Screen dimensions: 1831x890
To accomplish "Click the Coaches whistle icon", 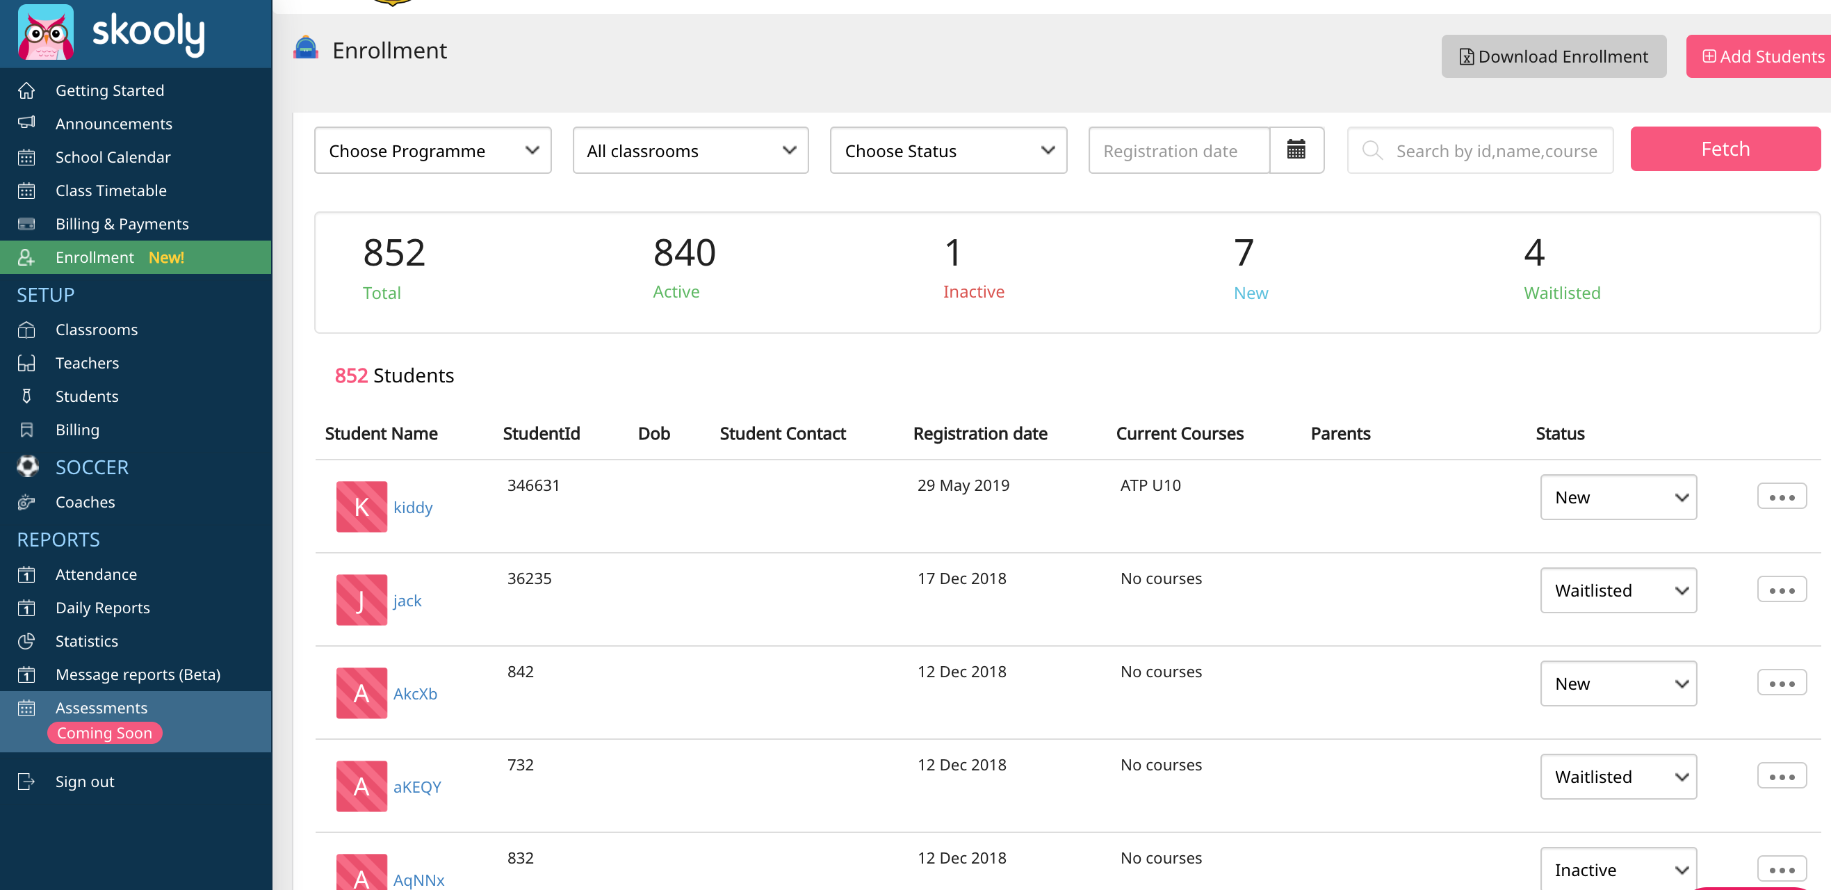I will coord(26,502).
